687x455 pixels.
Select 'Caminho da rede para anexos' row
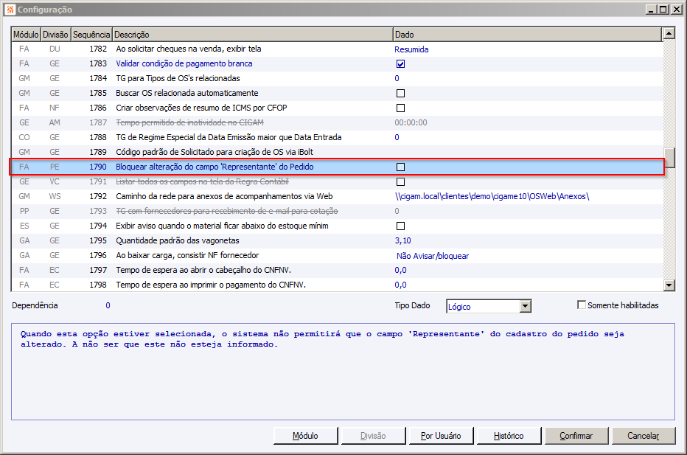pyautogui.click(x=337, y=196)
